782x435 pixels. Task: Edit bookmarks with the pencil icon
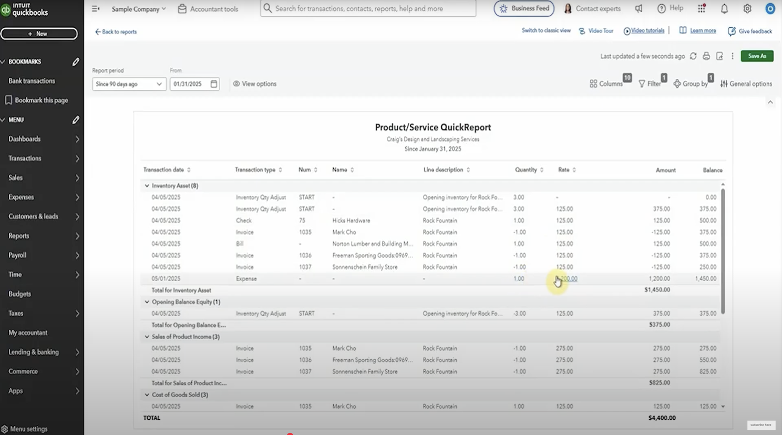click(x=76, y=61)
